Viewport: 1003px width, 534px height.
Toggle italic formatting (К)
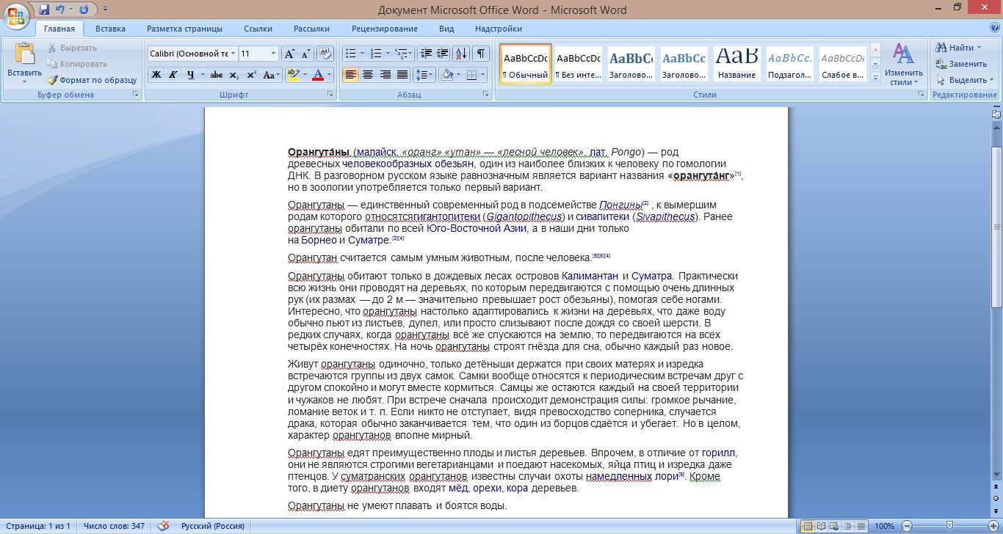[173, 75]
